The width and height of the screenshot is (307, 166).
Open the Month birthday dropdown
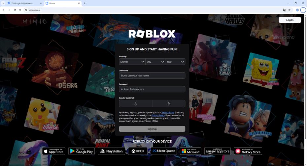click(x=132, y=62)
